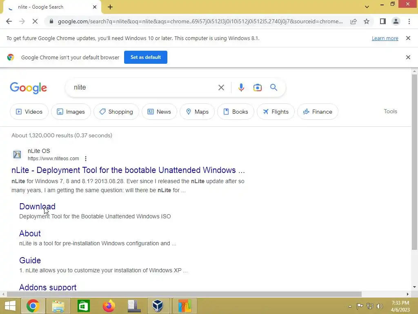This screenshot has width=418, height=314.
Task: Launch Firefox from the taskbar
Action: coord(109,306)
